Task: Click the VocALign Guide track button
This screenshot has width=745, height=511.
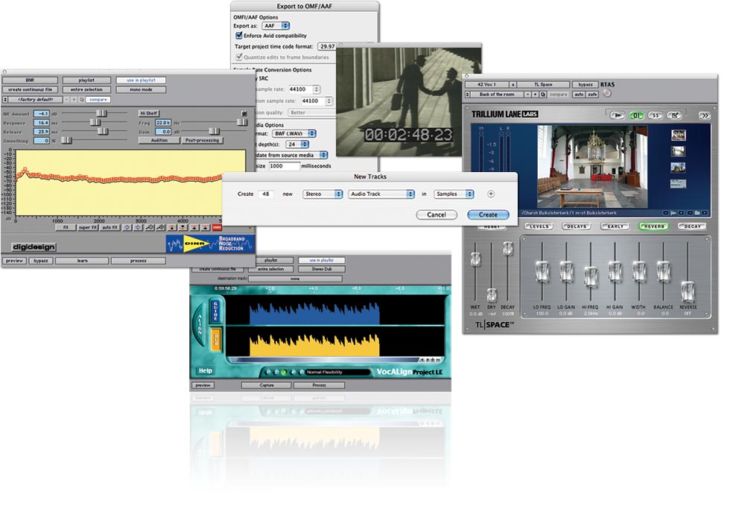Action: [215, 310]
